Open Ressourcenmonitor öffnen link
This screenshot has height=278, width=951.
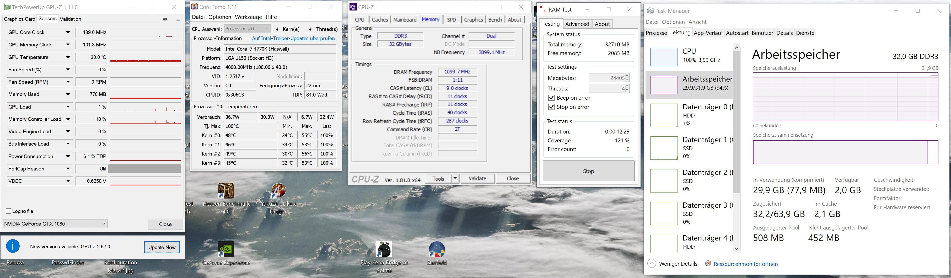[x=745, y=264]
